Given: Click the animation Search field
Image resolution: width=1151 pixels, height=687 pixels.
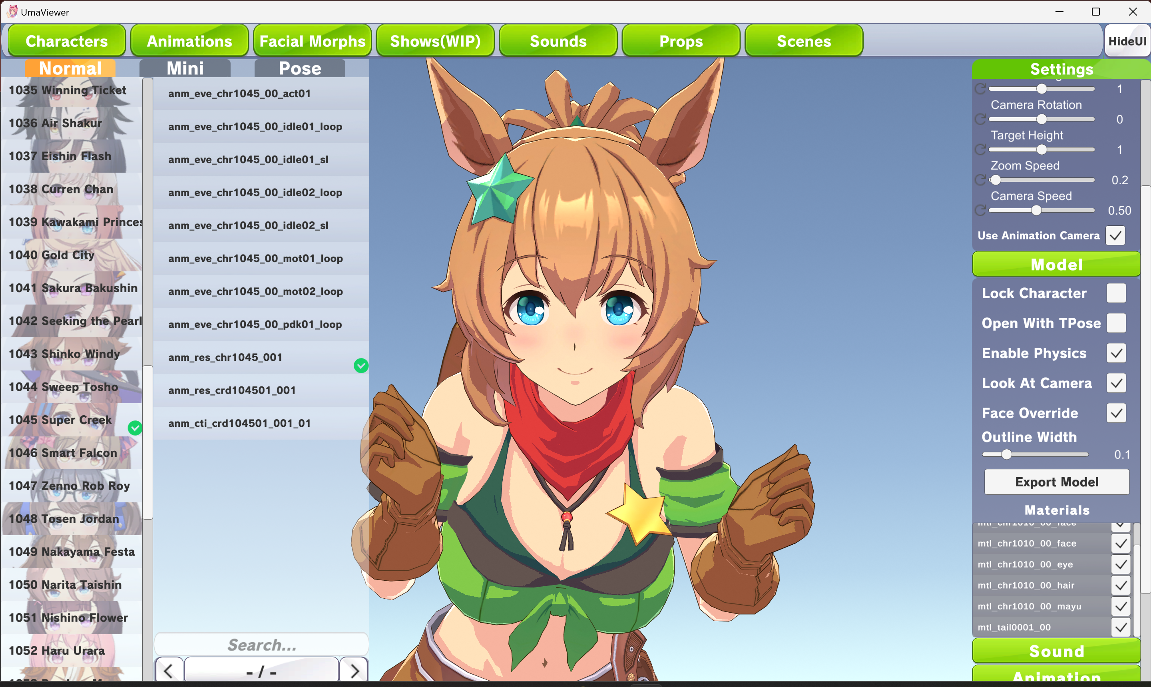Looking at the screenshot, I should tap(261, 644).
